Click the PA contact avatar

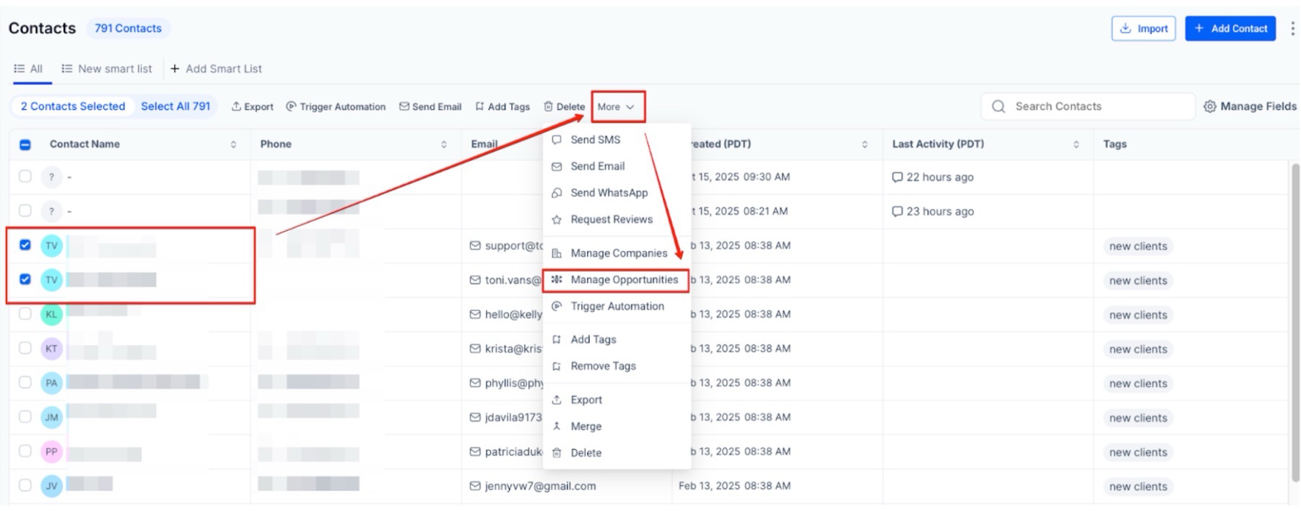[51, 383]
